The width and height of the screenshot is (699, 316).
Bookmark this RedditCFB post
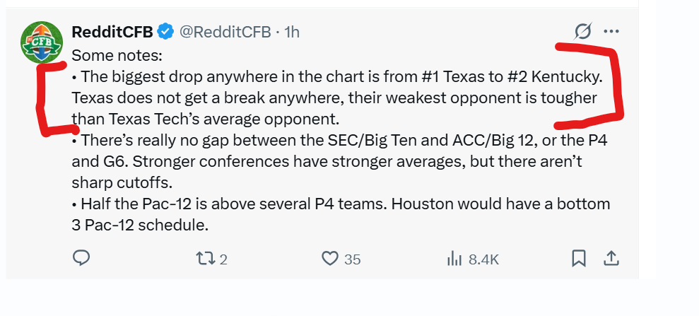[x=579, y=259]
